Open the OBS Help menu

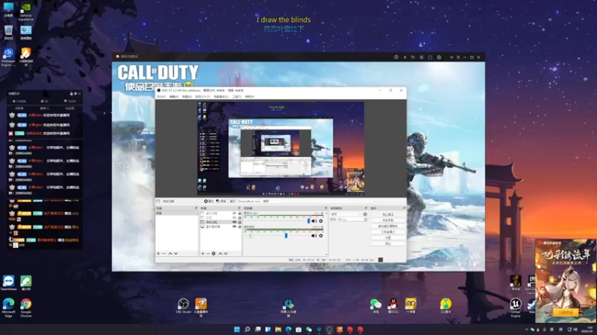click(249, 97)
